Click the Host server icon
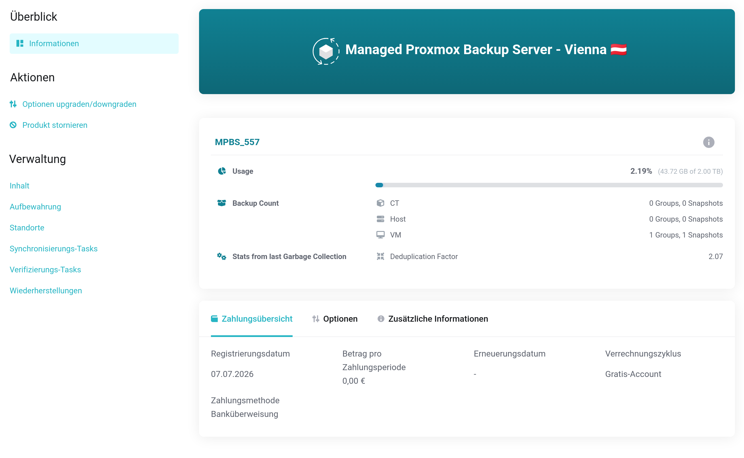744x458 pixels. point(380,219)
